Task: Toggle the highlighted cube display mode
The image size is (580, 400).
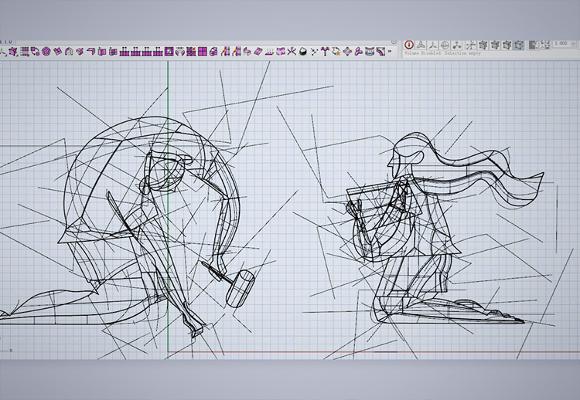Action: tap(519, 45)
